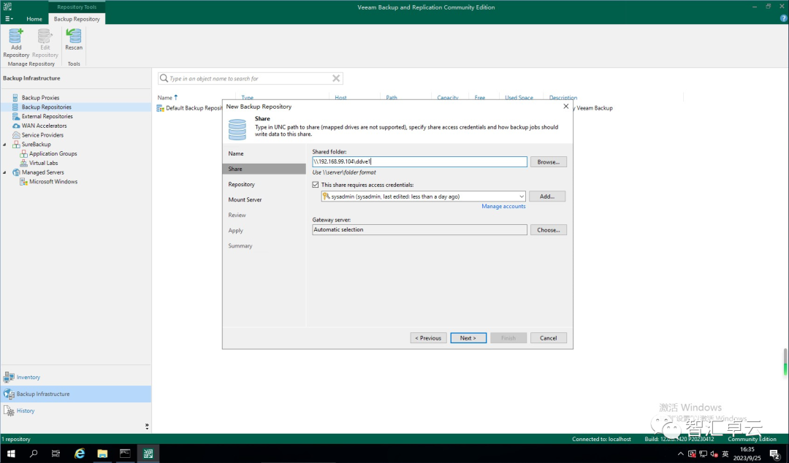
Task: Collapse the Managed Servers tree node
Action: 5,172
